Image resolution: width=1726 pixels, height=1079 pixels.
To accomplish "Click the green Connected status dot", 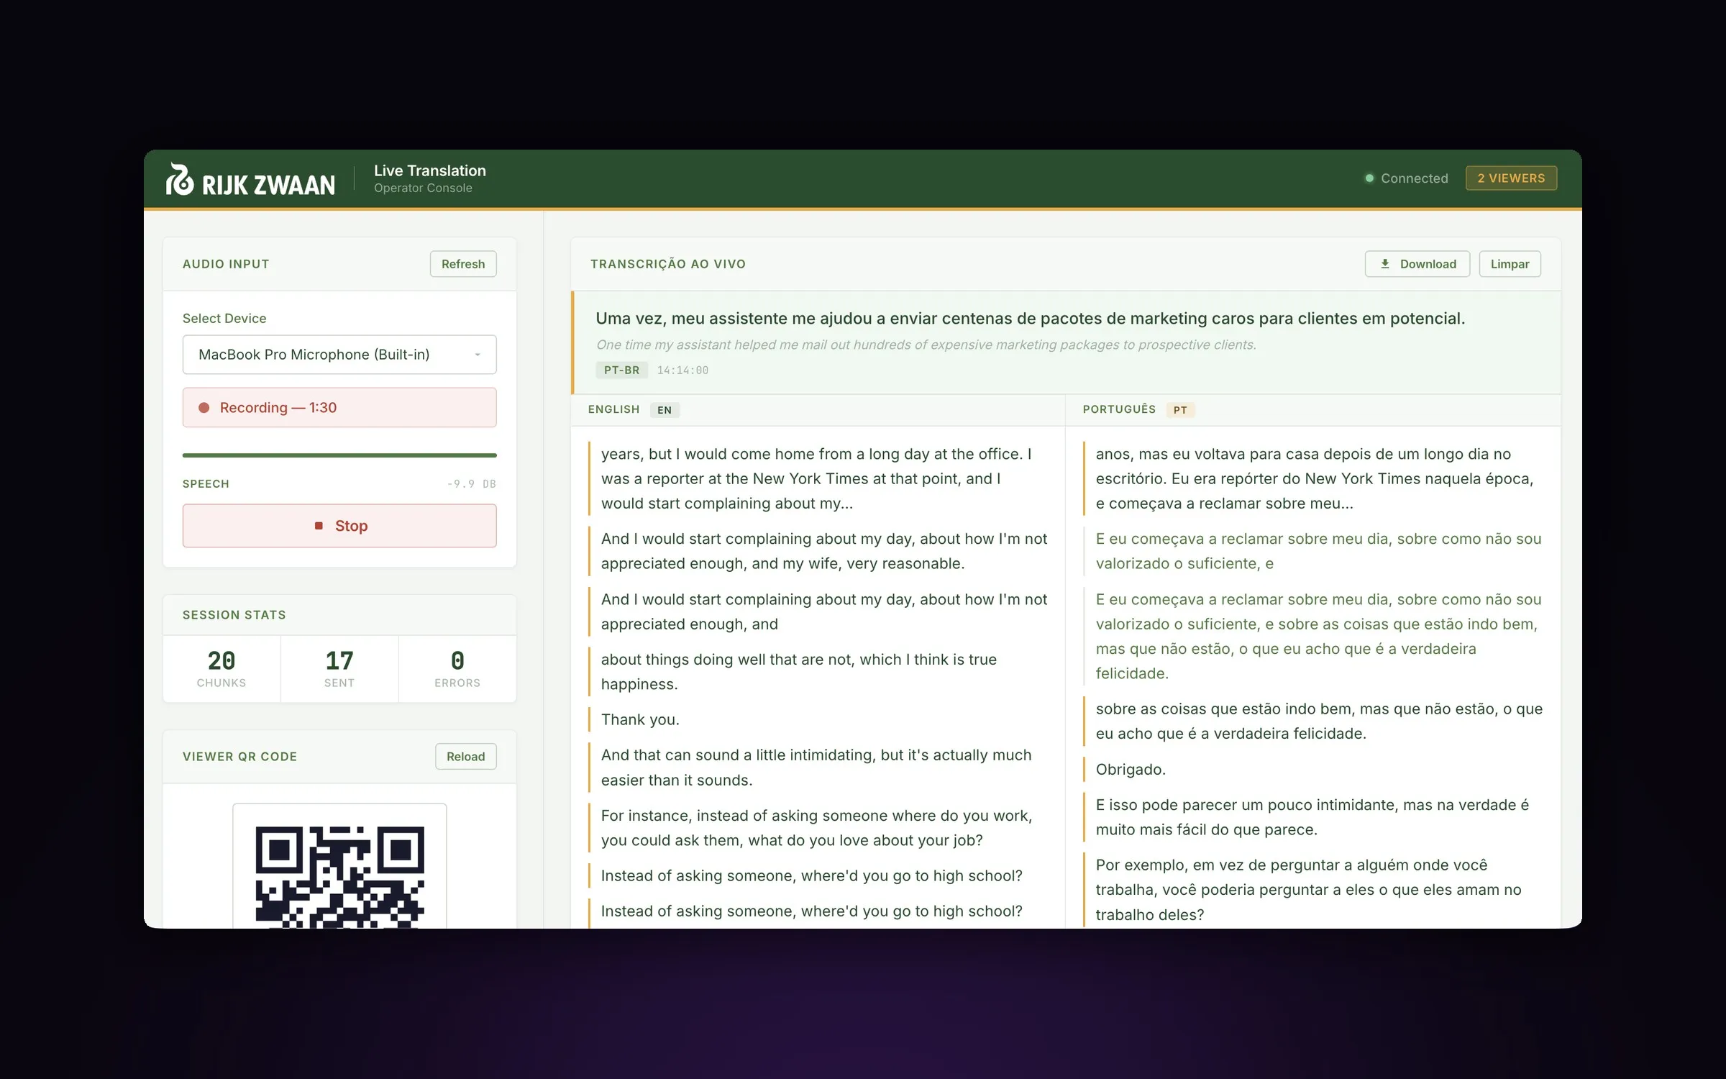I will [1369, 178].
